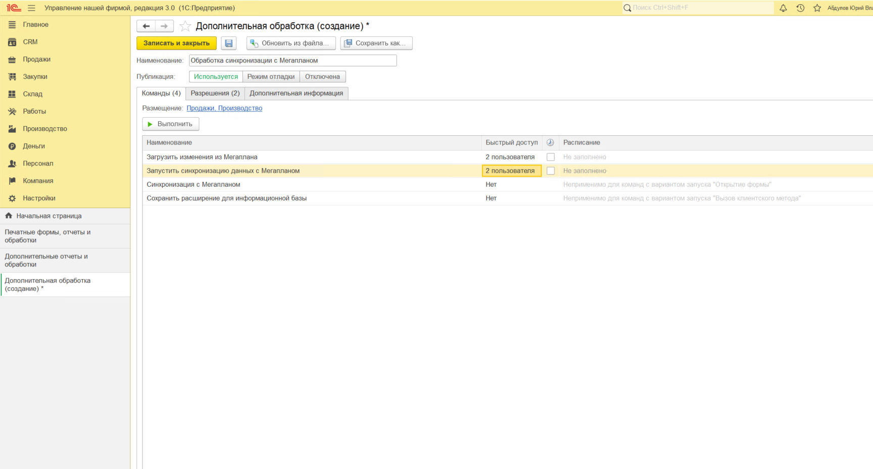Click Записать и закрыть button
The width and height of the screenshot is (873, 469).
176,43
